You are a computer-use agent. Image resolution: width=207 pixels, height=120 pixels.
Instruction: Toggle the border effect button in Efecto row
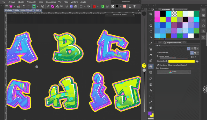189,48
